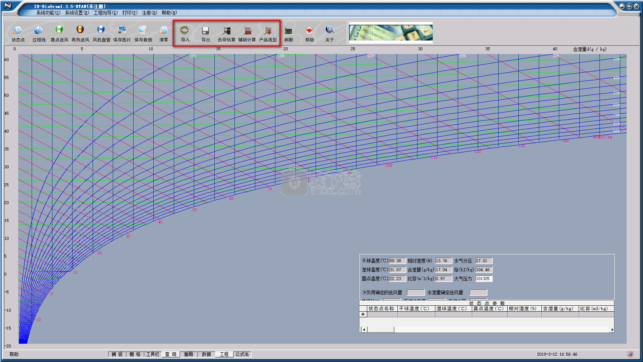Image resolution: width=643 pixels, height=362 pixels.
Task: Click the 比容 (m3/kg) column header
Action: click(x=596, y=309)
